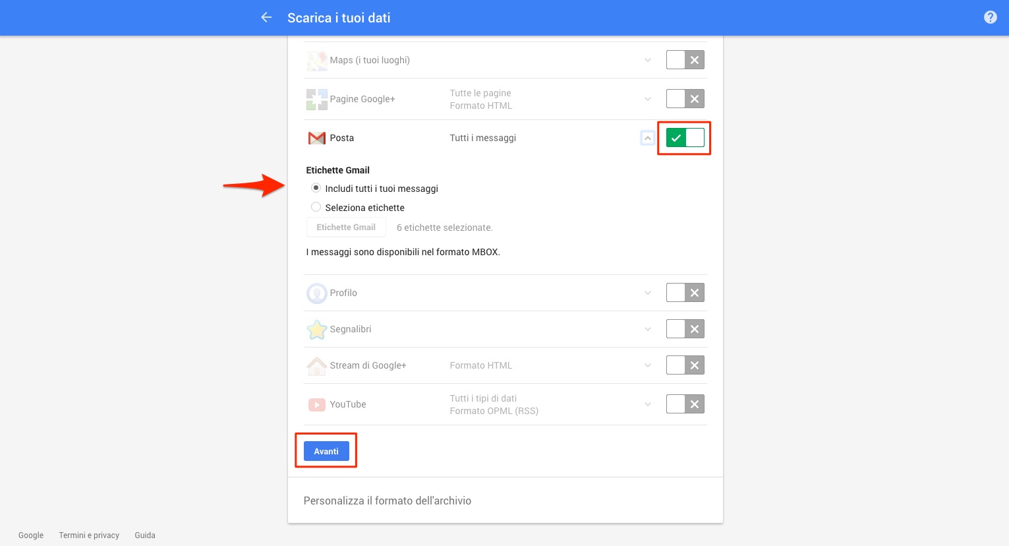Viewport: 1009px width, 546px height.
Task: Open the Termini e privacy link
Action: 89,535
